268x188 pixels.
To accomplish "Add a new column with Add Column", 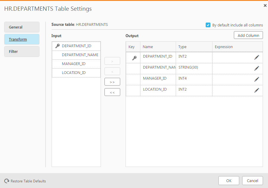I will pyautogui.click(x=248, y=35).
